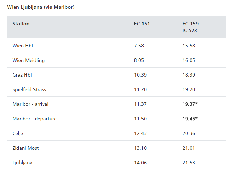The height and width of the screenshot is (173, 247).
Task: Select the EC 151 column header
Action: point(142,24)
